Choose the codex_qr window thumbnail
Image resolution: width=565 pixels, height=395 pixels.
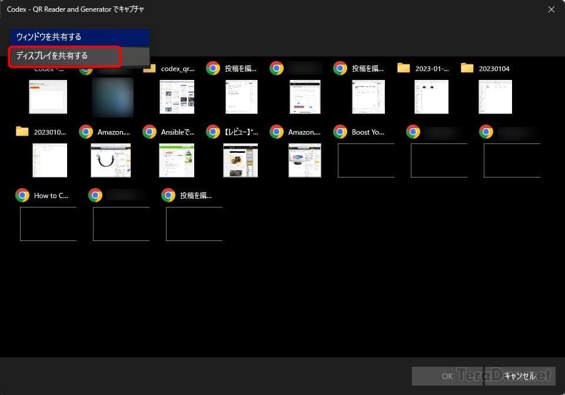177,97
